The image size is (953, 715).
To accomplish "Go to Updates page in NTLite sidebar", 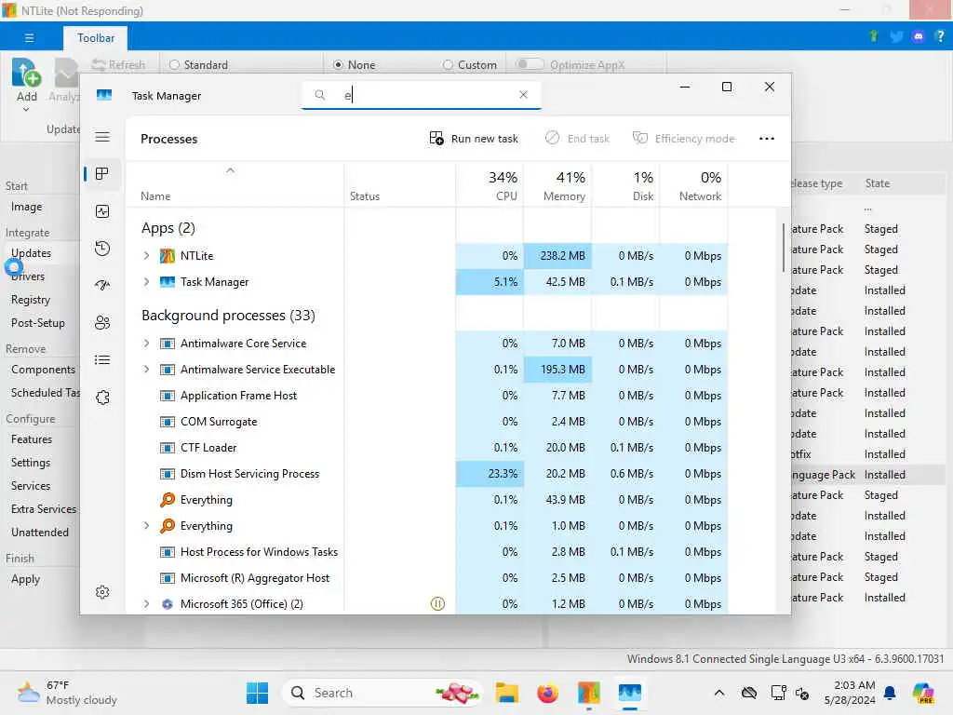I will pos(31,253).
